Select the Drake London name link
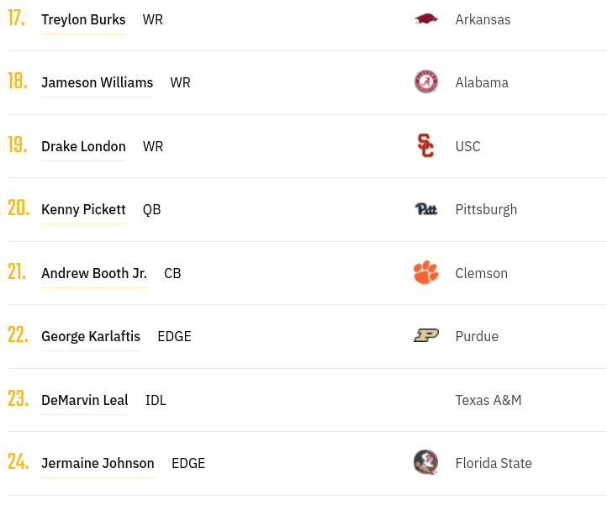Viewport: 607px width, 505px height. click(x=83, y=146)
